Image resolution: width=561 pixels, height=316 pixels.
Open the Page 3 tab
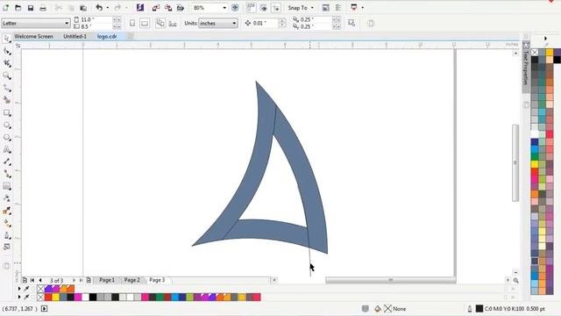[x=157, y=280]
